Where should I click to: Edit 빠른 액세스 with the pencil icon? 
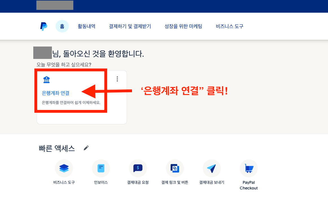87,147
